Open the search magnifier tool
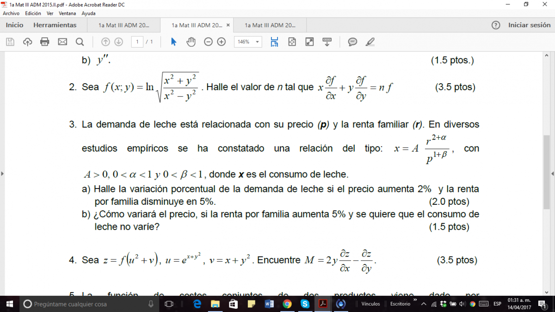The height and width of the screenshot is (312, 555). click(x=80, y=42)
